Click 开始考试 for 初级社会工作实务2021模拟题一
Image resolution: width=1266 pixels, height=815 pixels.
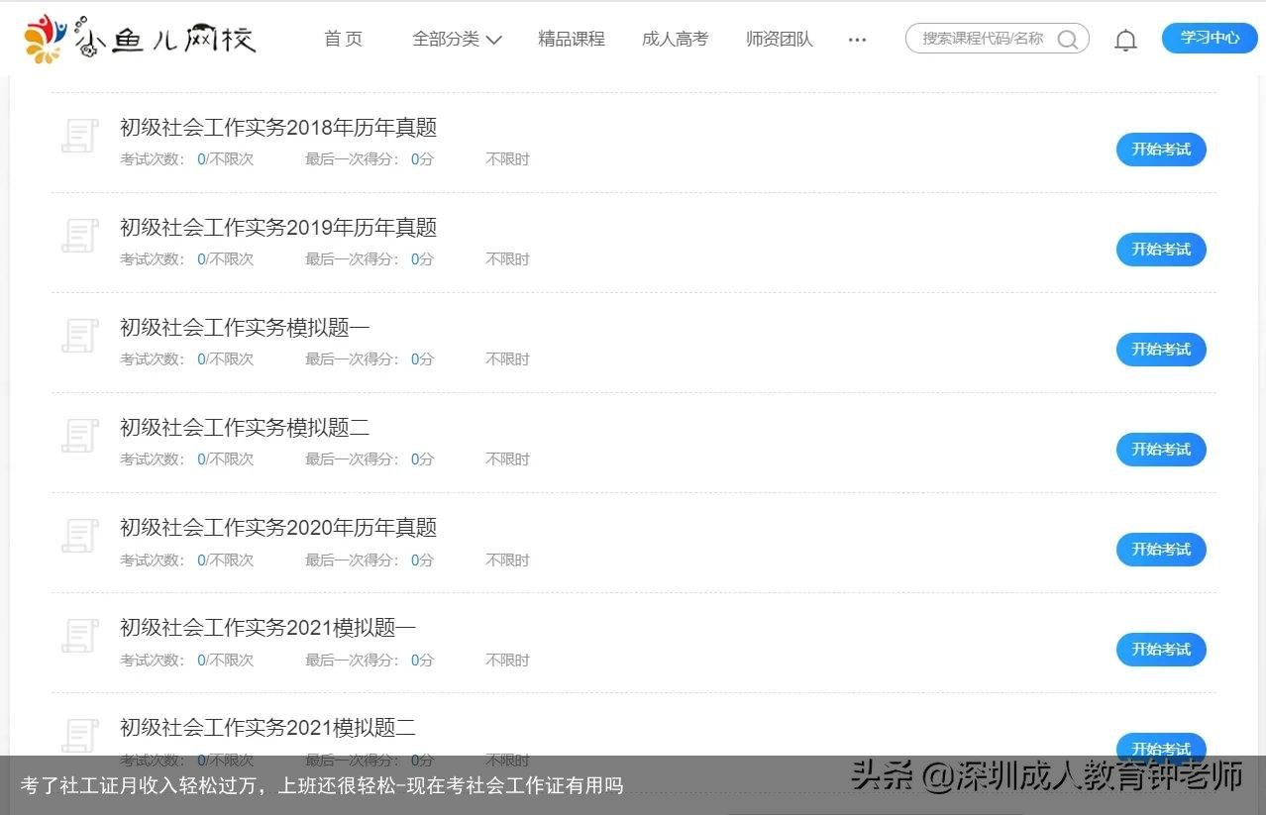point(1160,649)
